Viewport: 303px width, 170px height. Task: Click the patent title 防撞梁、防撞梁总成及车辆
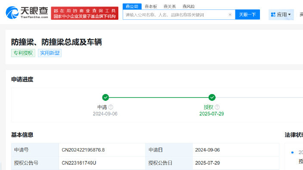[x=56, y=42]
